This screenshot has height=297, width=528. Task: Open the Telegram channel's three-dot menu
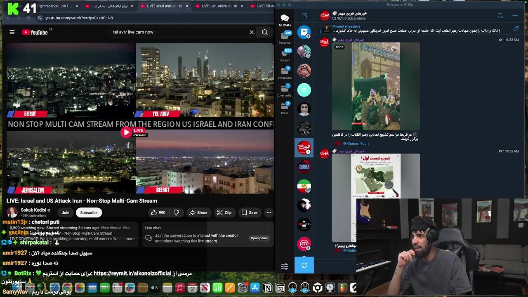coord(515,16)
